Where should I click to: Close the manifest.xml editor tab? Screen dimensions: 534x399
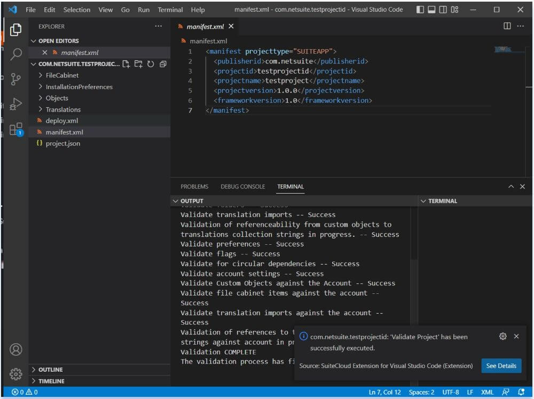pos(231,26)
